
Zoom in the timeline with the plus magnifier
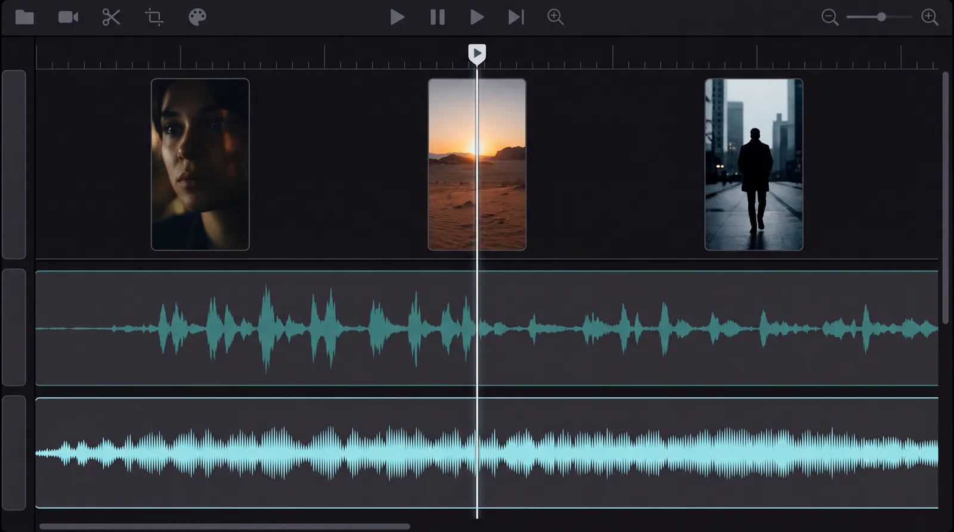point(930,17)
